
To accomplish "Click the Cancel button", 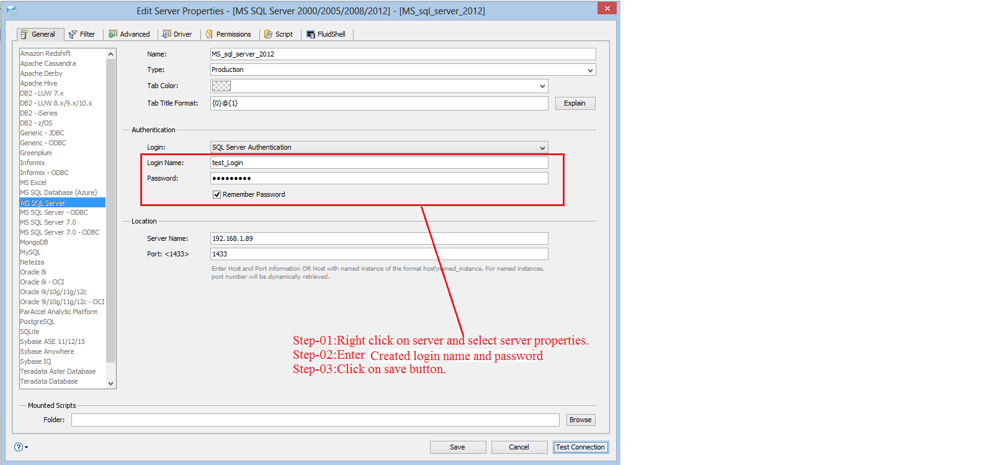I will (x=519, y=447).
